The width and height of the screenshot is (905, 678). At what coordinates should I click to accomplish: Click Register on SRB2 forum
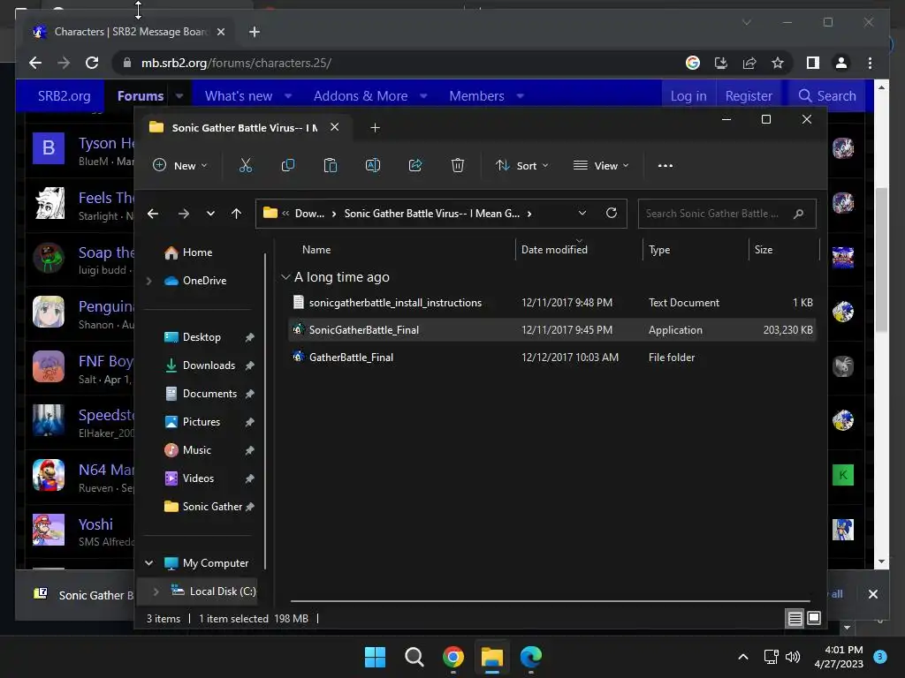click(749, 96)
